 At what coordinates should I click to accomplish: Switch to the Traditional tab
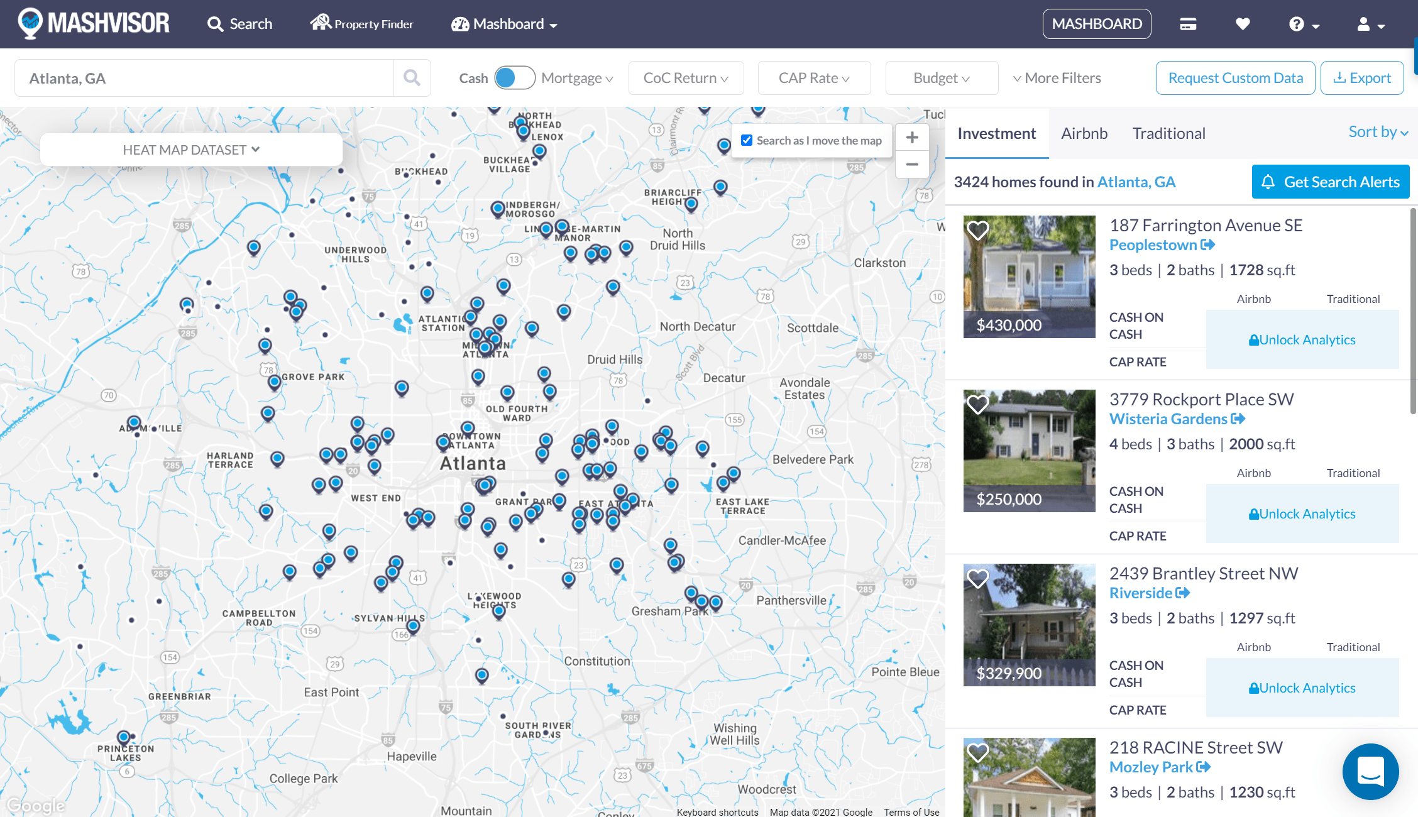1168,133
